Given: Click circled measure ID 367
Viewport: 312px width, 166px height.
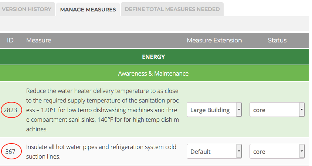Looking at the screenshot, I should [11, 151].
